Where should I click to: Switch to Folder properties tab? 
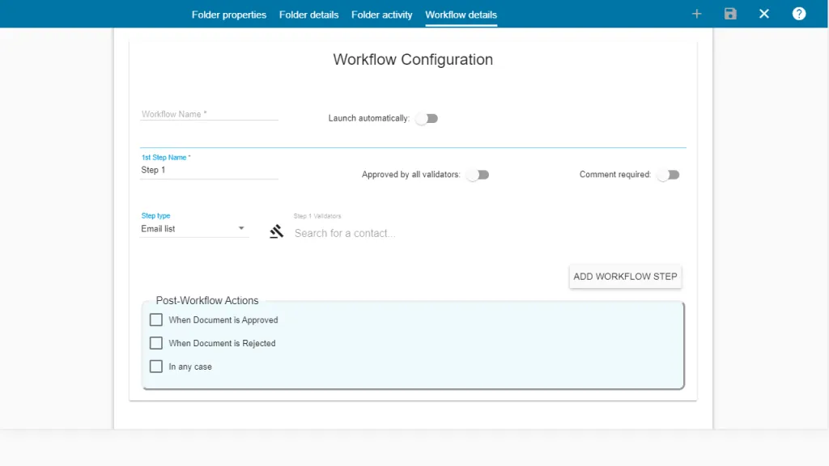[229, 15]
